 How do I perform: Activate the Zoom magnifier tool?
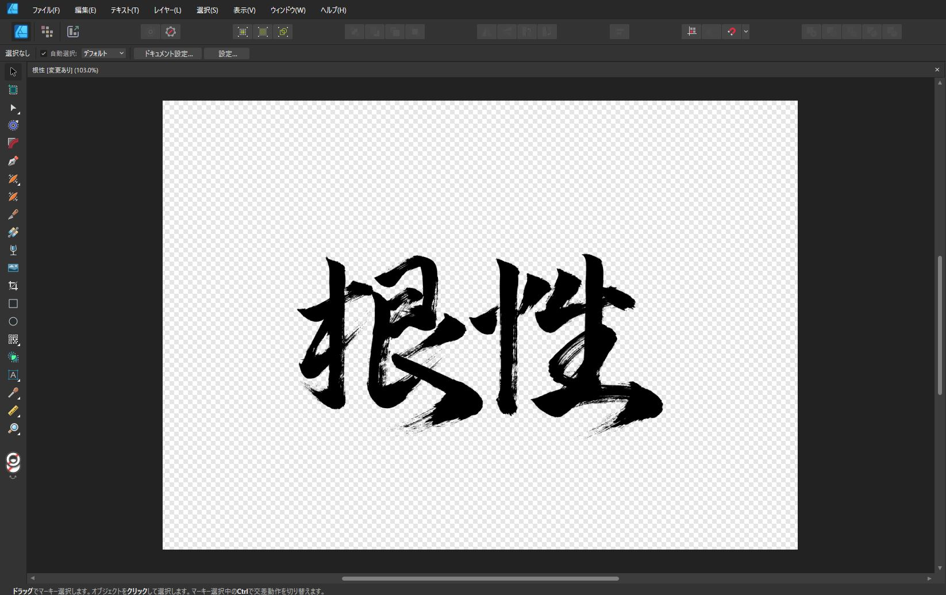pyautogui.click(x=13, y=428)
